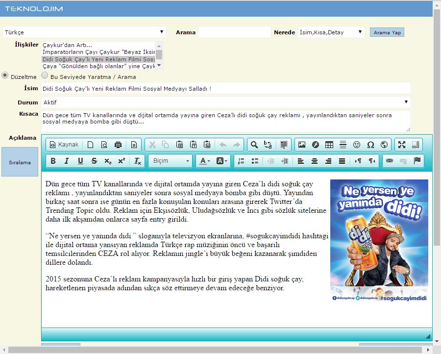Click the Paste clipboard icon
Image resolution: width=441 pixels, height=354 pixels.
[179, 145]
